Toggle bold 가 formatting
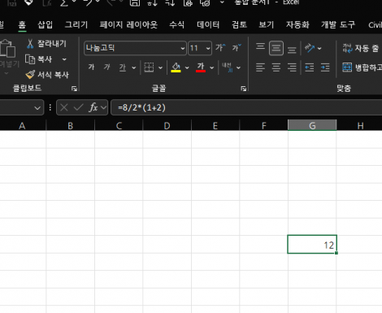Image resolution: width=382 pixels, height=313 pixels. pos(91,67)
